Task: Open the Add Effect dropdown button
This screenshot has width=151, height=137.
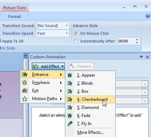Action: (x=48, y=66)
